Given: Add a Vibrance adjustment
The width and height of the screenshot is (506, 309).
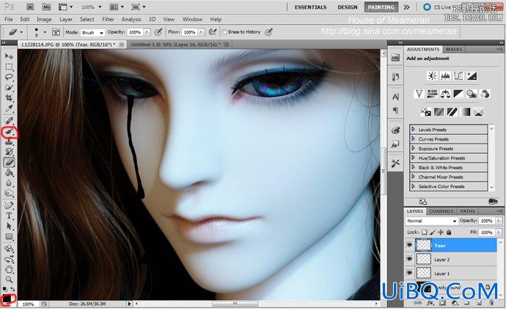Looking at the screenshot, I should [419, 94].
